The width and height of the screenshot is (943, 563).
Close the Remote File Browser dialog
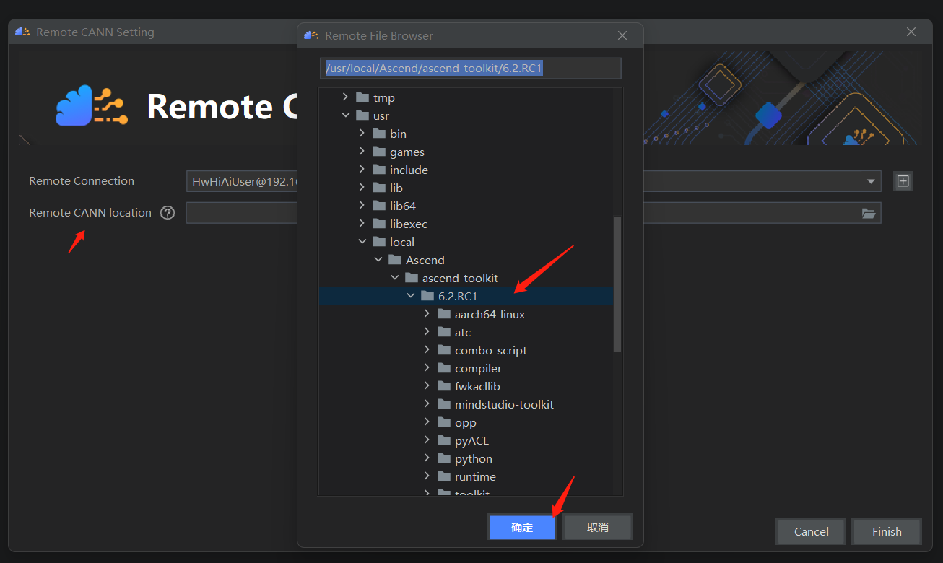tap(622, 35)
